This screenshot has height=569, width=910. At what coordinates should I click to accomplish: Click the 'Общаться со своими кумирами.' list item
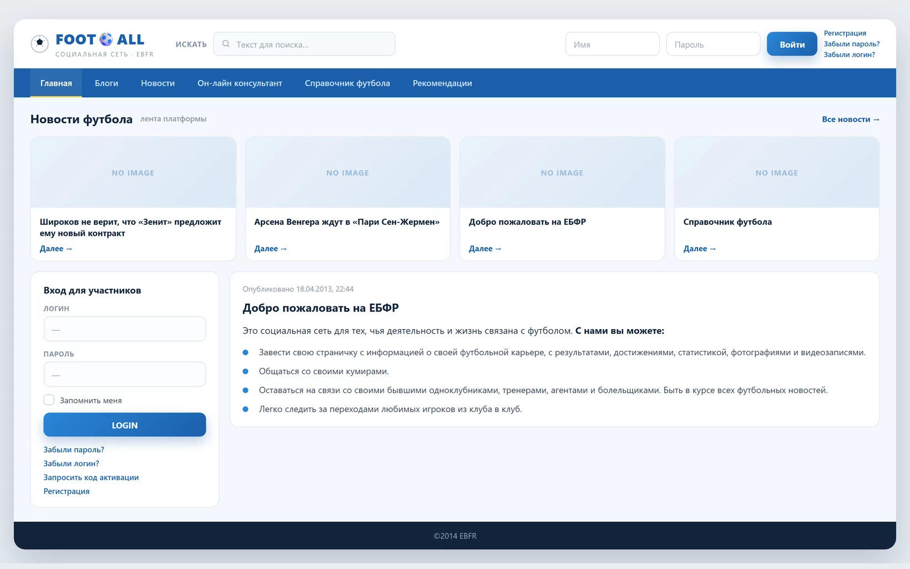pyautogui.click(x=324, y=371)
